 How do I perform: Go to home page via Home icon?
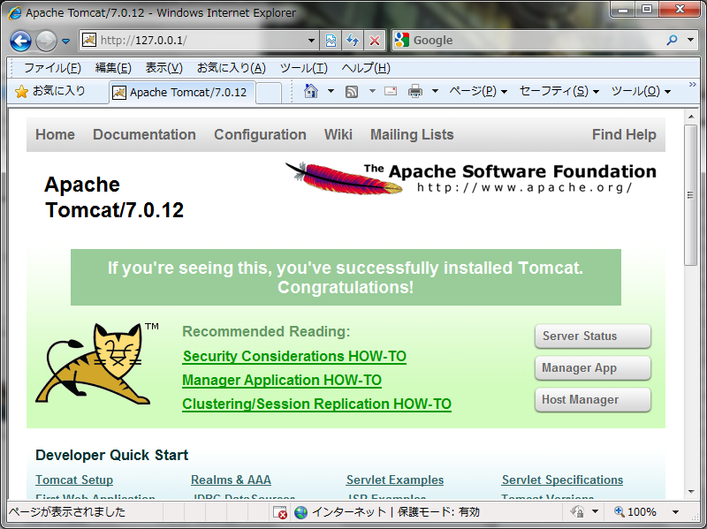[311, 91]
